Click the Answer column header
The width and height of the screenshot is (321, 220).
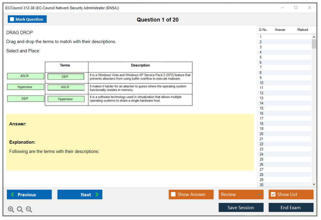click(x=280, y=30)
